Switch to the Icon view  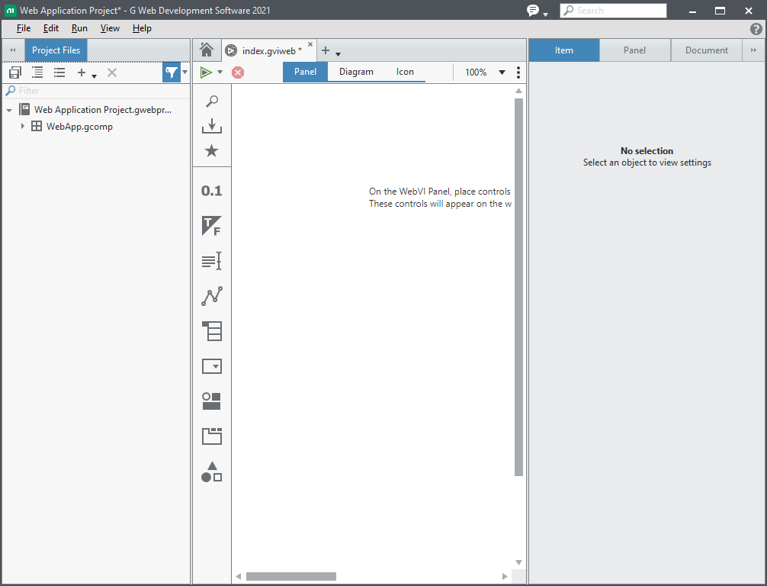tap(405, 72)
